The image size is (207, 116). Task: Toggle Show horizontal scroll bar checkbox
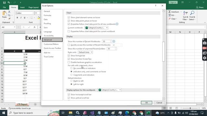point(69,94)
